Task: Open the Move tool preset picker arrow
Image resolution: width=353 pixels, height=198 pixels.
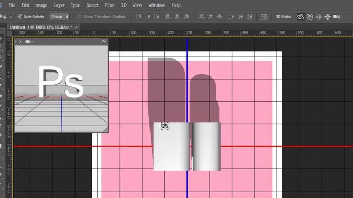Action: pyautogui.click(x=10, y=17)
